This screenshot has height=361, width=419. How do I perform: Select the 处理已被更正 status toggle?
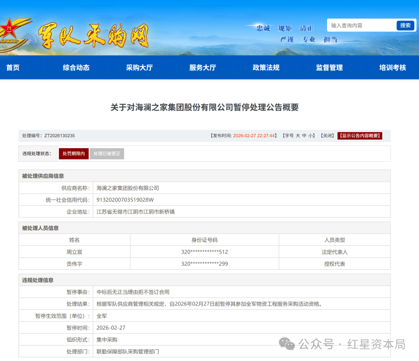click(107, 154)
